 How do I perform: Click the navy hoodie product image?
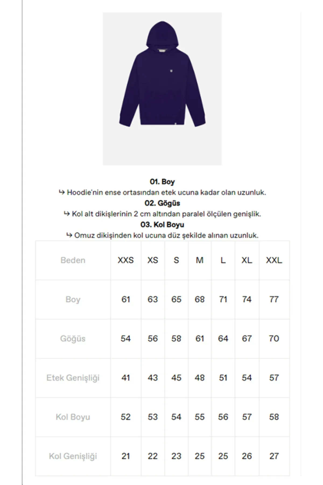click(x=162, y=89)
